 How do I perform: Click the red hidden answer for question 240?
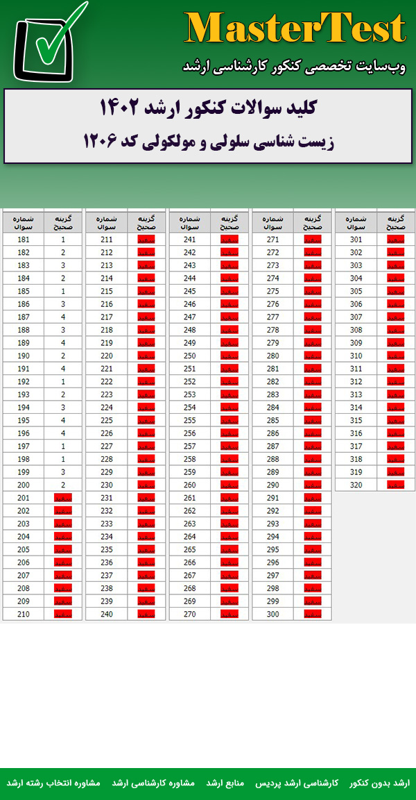146,614
